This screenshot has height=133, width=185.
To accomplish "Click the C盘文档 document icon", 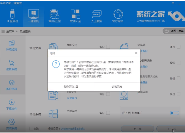I will (x=53, y=95).
